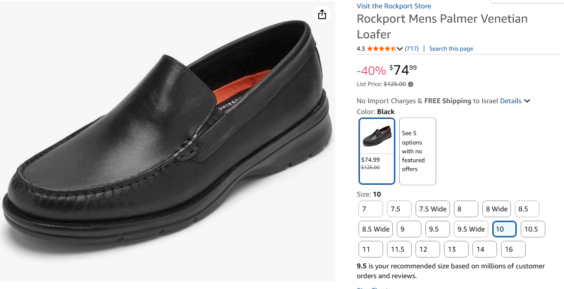Select size 8 Wide option
The height and width of the screenshot is (289, 564).
click(497, 209)
